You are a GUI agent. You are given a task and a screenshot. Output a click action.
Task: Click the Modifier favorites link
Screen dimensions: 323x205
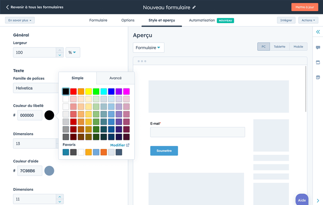tap(120, 145)
